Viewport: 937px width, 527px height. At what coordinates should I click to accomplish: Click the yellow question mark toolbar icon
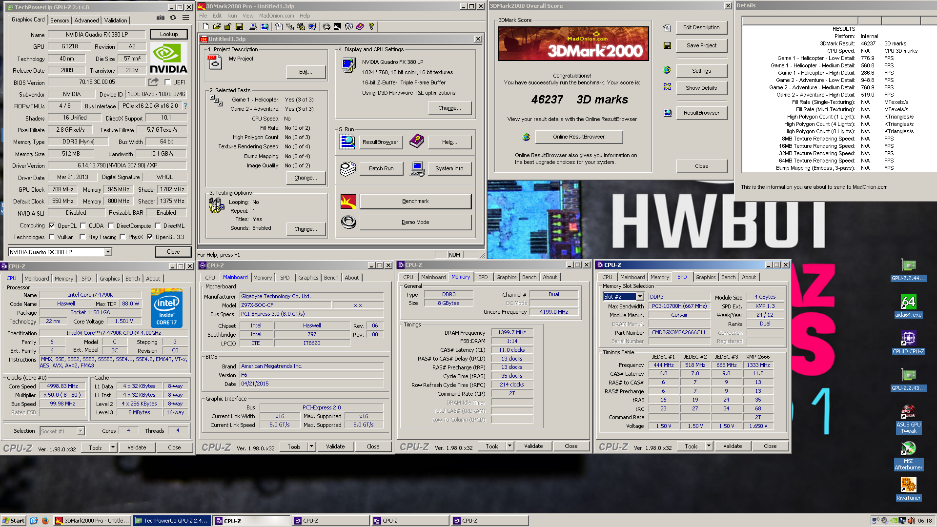pyautogui.click(x=371, y=26)
